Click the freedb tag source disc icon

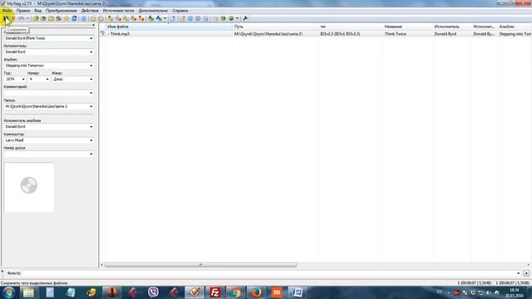click(223, 18)
